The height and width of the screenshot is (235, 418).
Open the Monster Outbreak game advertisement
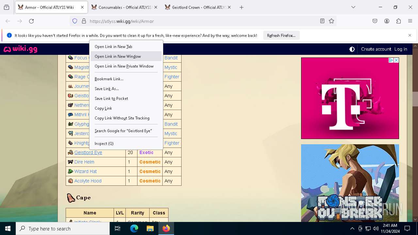tap(350, 183)
